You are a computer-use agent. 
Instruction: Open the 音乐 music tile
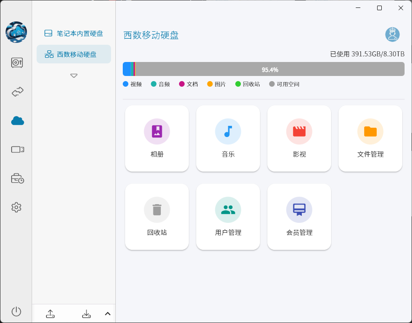tap(228, 138)
